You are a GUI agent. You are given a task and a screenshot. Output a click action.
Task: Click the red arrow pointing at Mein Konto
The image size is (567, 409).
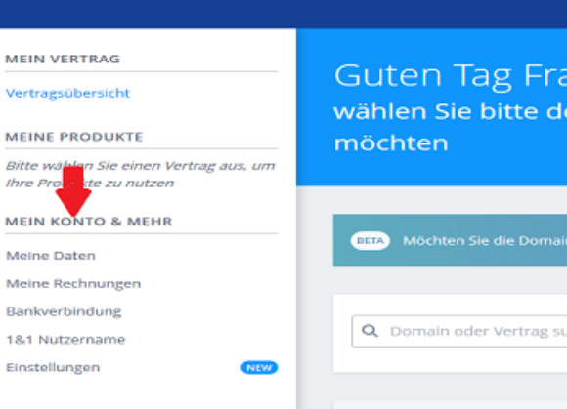tap(73, 191)
